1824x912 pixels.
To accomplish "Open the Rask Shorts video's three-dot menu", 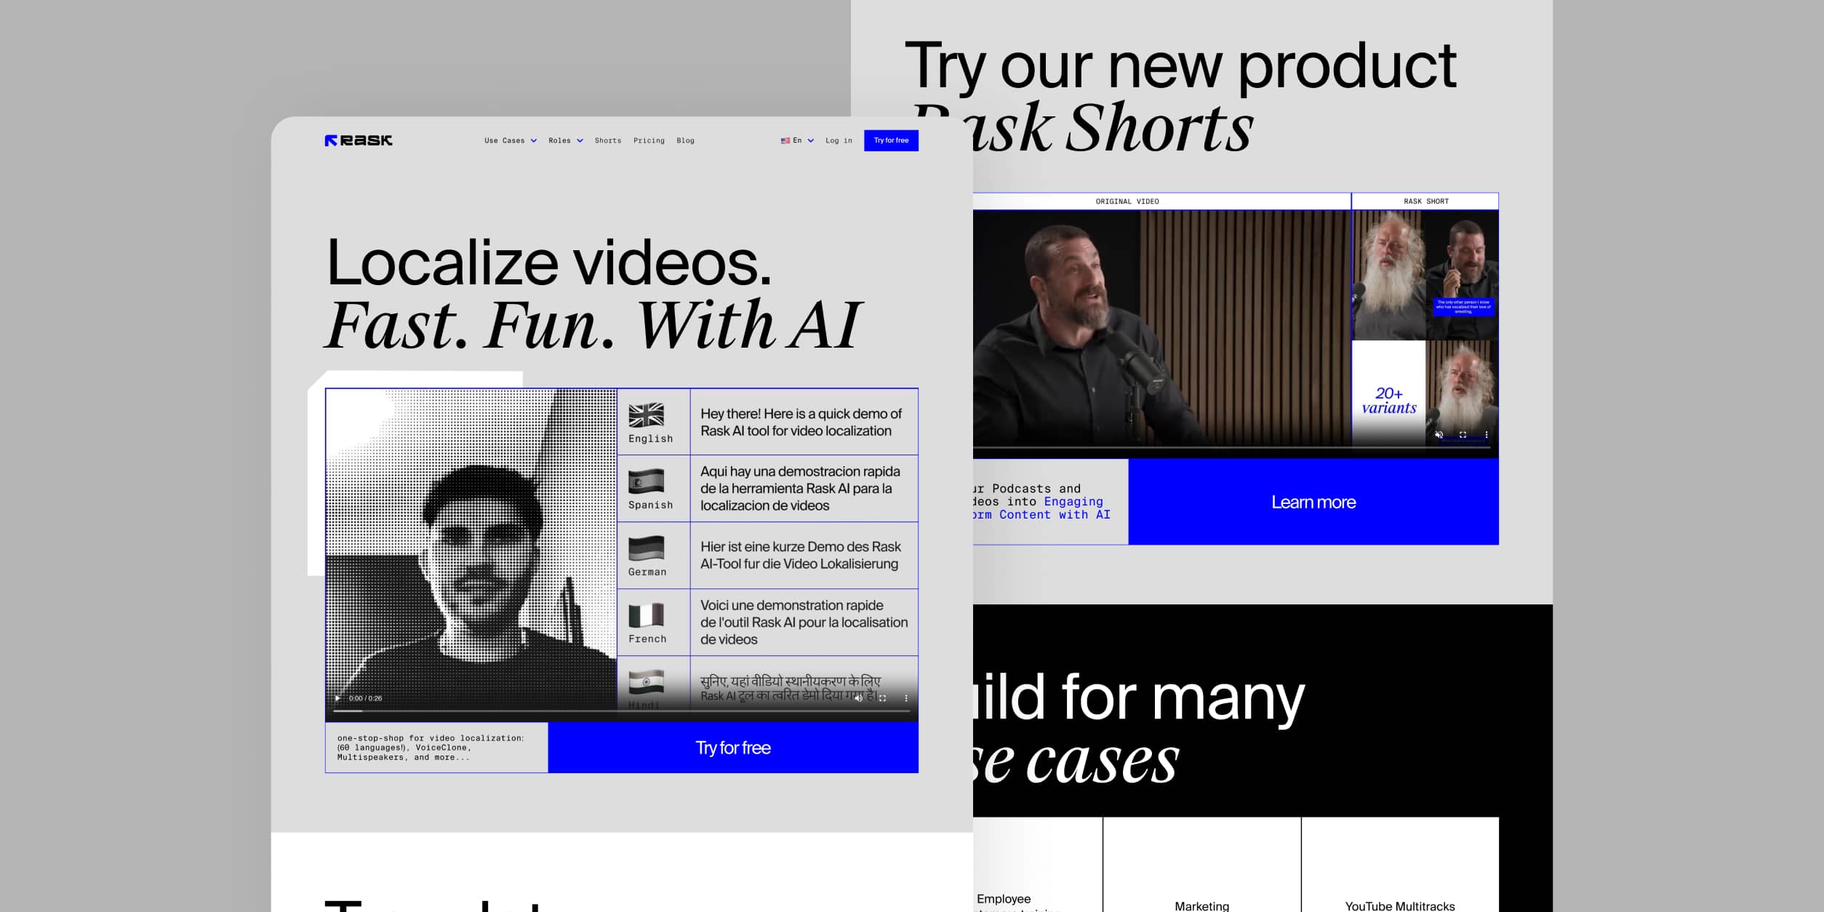I will 1486,434.
